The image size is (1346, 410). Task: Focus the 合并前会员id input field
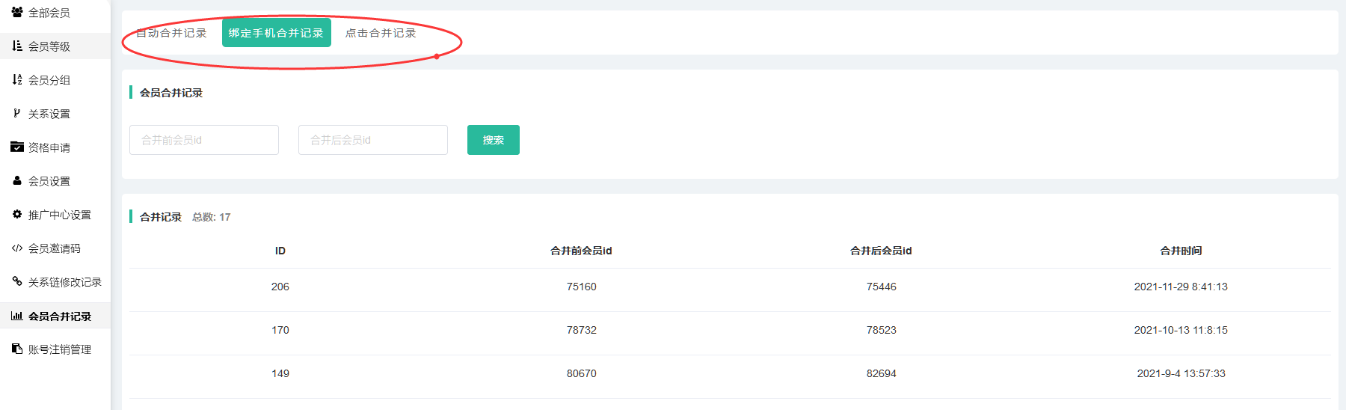(204, 140)
